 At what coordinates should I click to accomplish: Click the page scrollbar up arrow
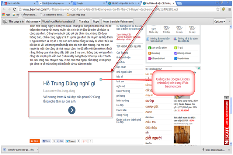click(x=231, y=27)
